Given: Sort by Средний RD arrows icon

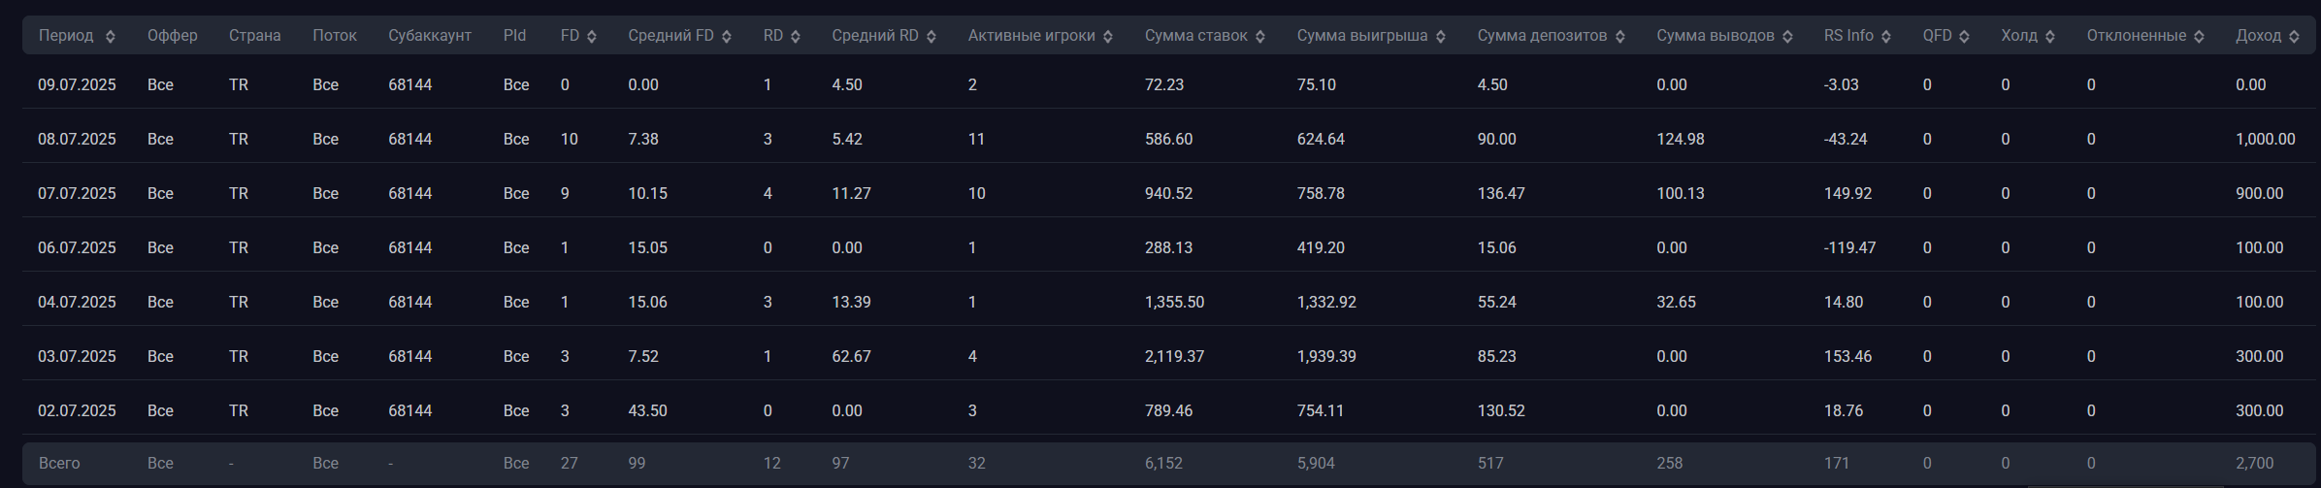Looking at the screenshot, I should tap(932, 36).
